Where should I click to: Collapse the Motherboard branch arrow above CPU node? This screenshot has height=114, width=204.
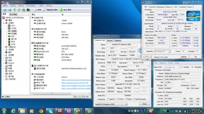coord(4,23)
